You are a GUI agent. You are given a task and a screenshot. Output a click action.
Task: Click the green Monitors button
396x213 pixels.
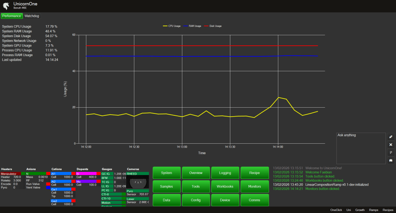[254, 186]
